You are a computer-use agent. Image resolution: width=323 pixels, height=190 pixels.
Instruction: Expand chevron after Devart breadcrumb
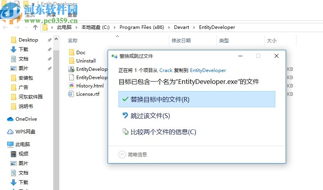(194, 27)
